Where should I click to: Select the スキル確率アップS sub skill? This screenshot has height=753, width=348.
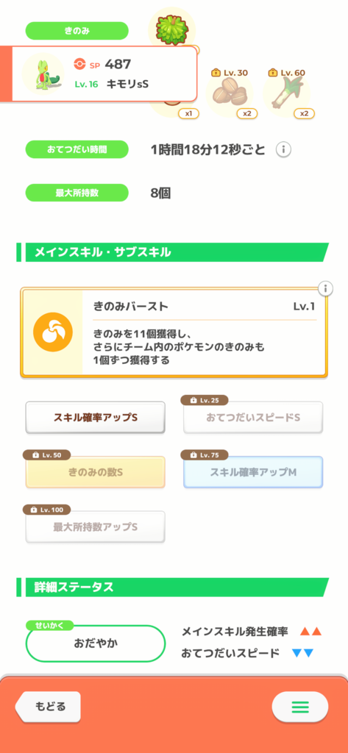point(95,418)
